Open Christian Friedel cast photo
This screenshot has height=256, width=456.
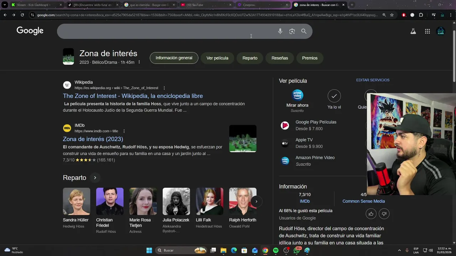pos(110,201)
